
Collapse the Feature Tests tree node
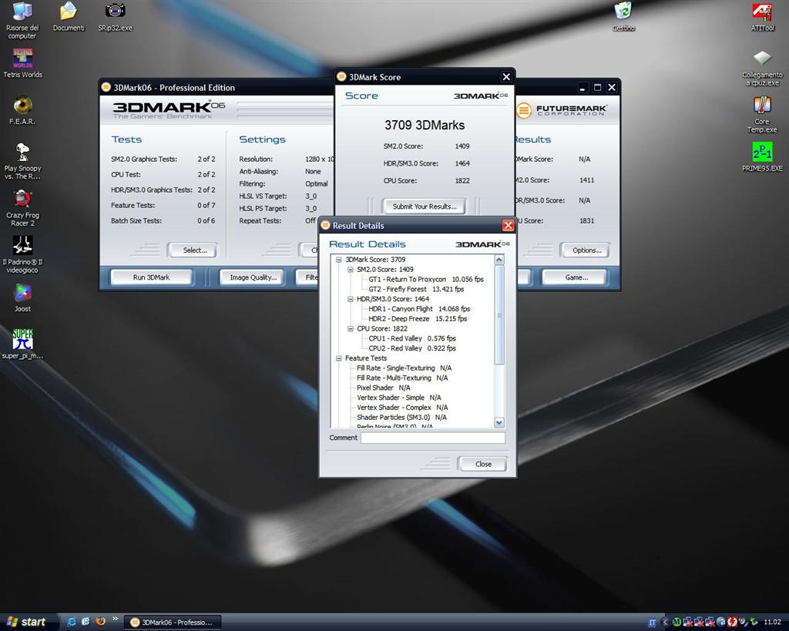click(x=339, y=358)
